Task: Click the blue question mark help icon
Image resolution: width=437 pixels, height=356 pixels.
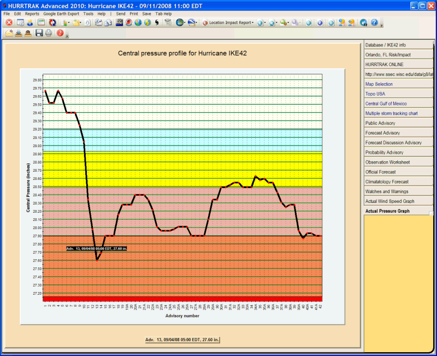Action: 374,22
